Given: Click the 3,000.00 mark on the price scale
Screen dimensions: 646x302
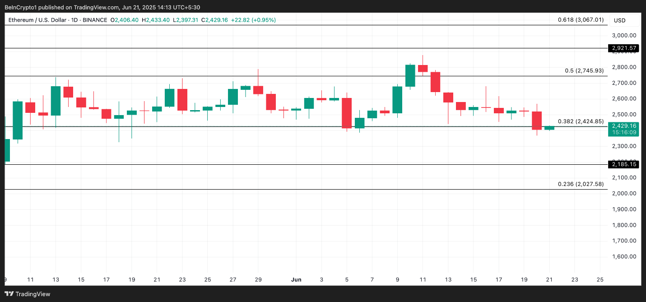Looking at the screenshot, I should [x=624, y=35].
